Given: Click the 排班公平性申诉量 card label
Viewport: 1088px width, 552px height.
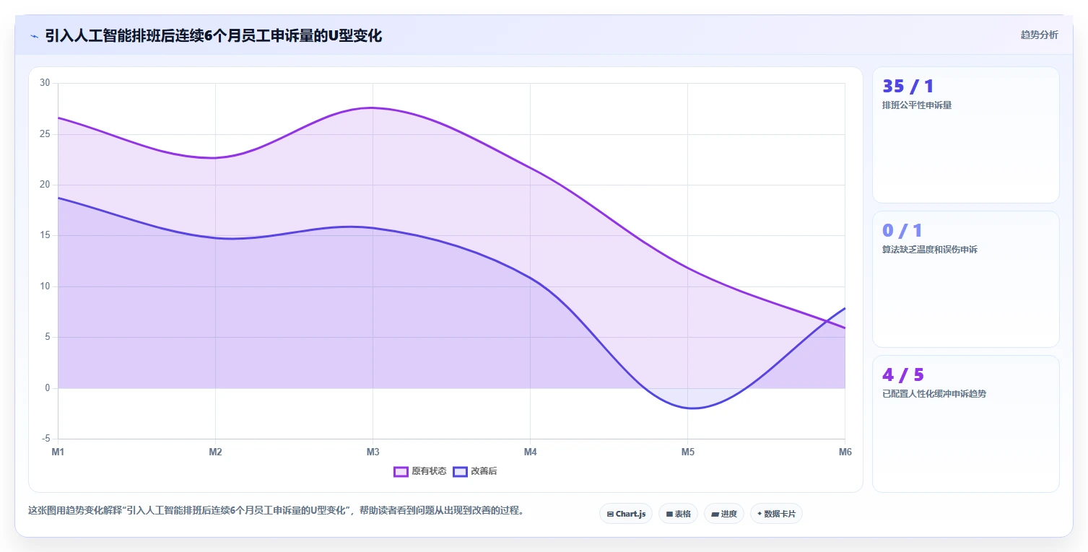Looking at the screenshot, I should tap(917, 105).
